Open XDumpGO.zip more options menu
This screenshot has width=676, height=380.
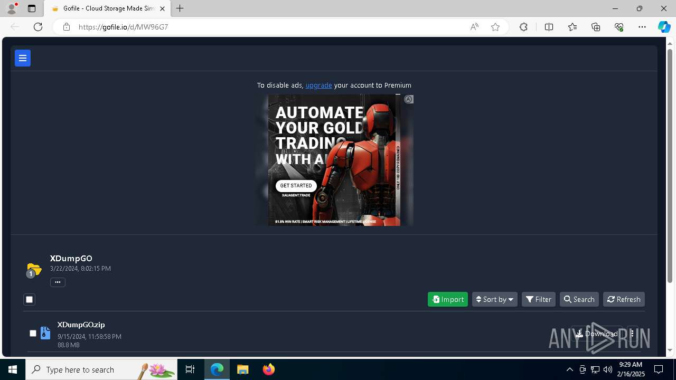[632, 334]
